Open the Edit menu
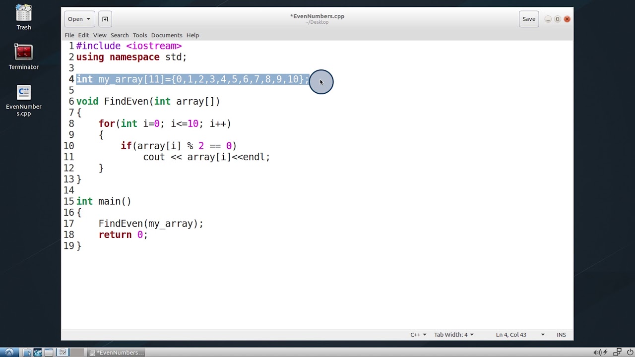Image resolution: width=635 pixels, height=357 pixels. click(x=83, y=35)
